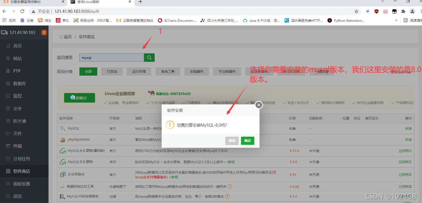
Task: Confirm installation with 确定 button
Action: 247,141
